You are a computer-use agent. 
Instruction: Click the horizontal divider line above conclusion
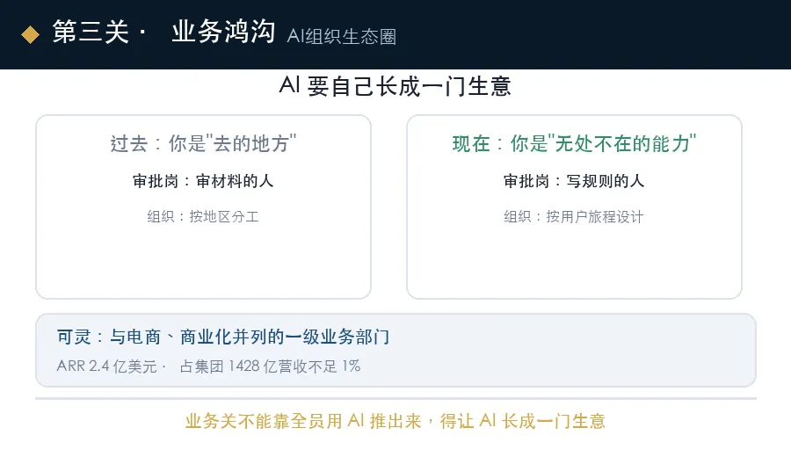click(x=395, y=398)
